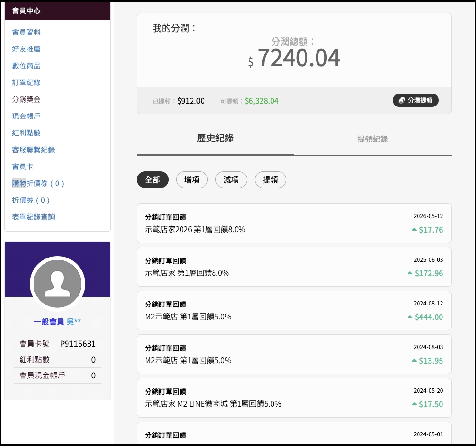
Task: Click the $172.96 amount
Action: 429,273
